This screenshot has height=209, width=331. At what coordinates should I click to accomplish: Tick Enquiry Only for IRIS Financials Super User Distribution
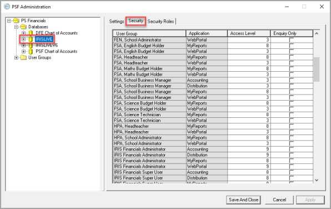[x=292, y=178]
